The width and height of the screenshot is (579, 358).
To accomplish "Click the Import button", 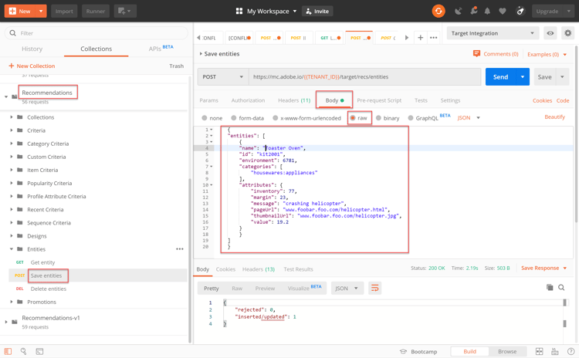I will pyautogui.click(x=64, y=11).
